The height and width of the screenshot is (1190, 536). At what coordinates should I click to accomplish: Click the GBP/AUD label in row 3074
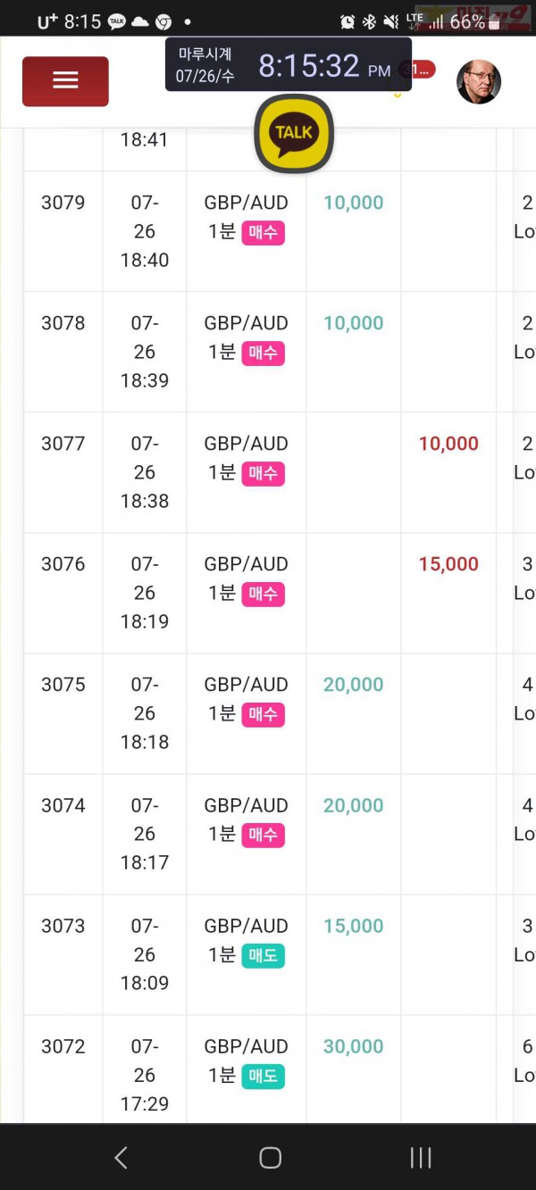click(247, 805)
